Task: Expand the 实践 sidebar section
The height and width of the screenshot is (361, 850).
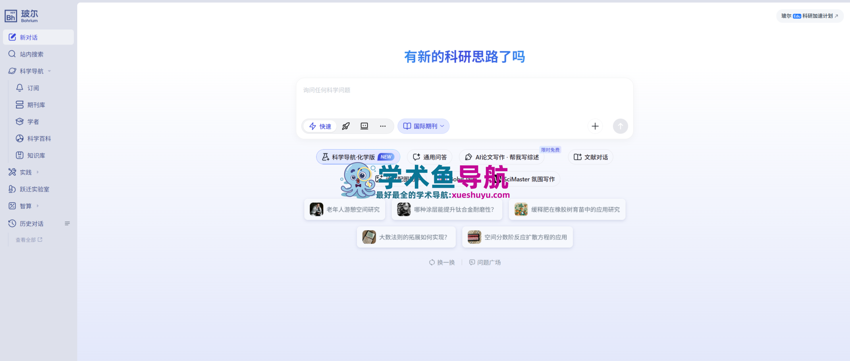Action: click(38, 172)
